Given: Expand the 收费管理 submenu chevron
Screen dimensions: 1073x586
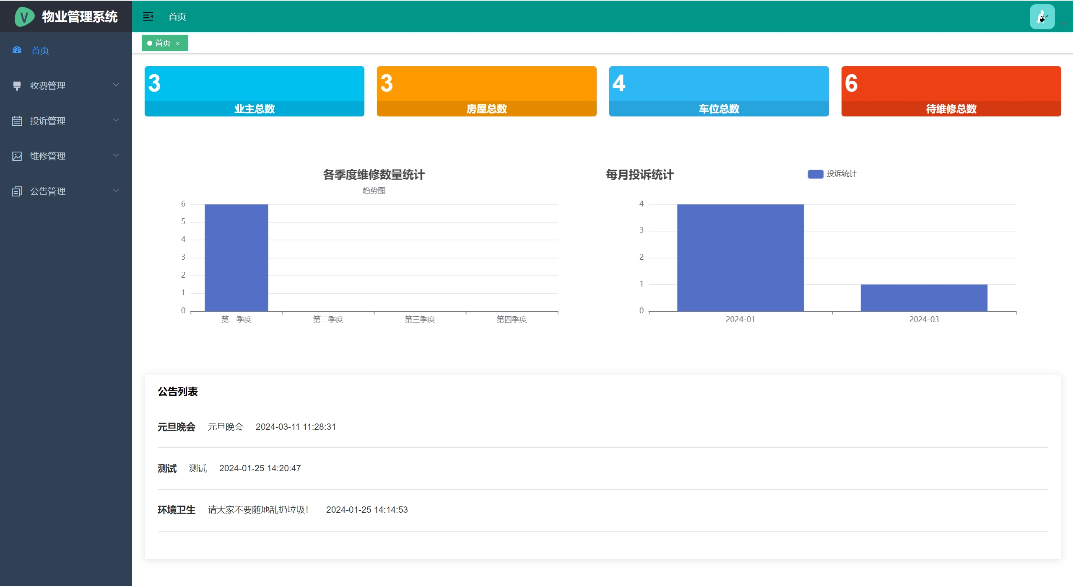Looking at the screenshot, I should click(x=116, y=85).
